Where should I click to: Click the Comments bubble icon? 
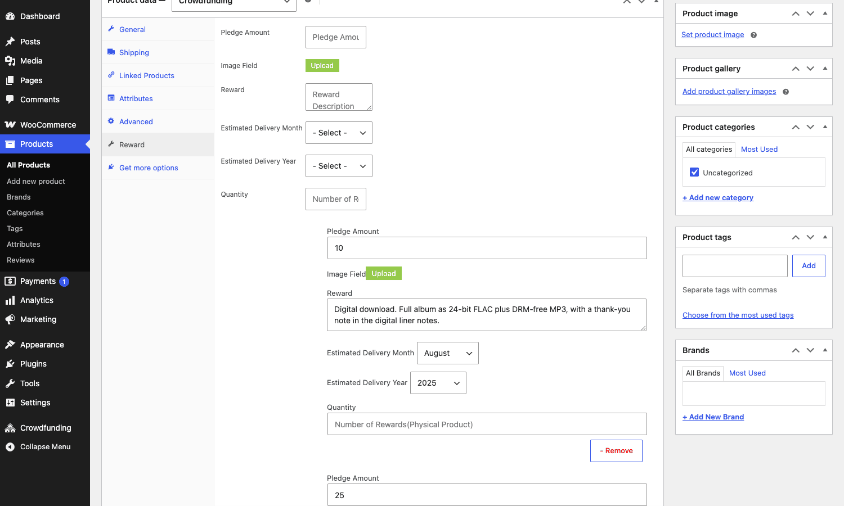[10, 100]
